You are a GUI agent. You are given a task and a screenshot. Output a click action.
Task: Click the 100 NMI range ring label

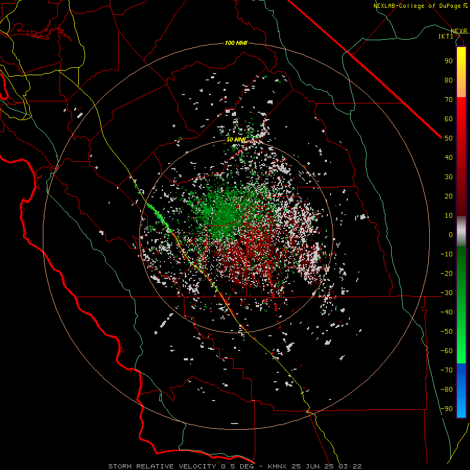point(236,43)
